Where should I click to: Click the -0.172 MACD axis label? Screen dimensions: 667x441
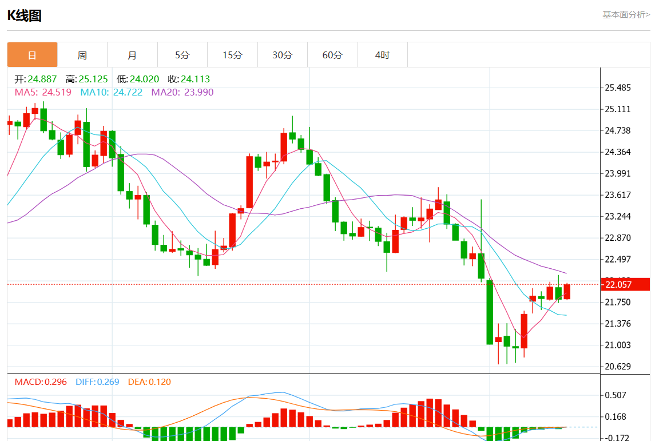pos(617,437)
